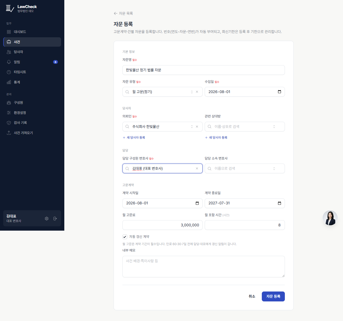Open the 계약 시작일 calendar icon
343x321 pixels.
coord(197,203)
